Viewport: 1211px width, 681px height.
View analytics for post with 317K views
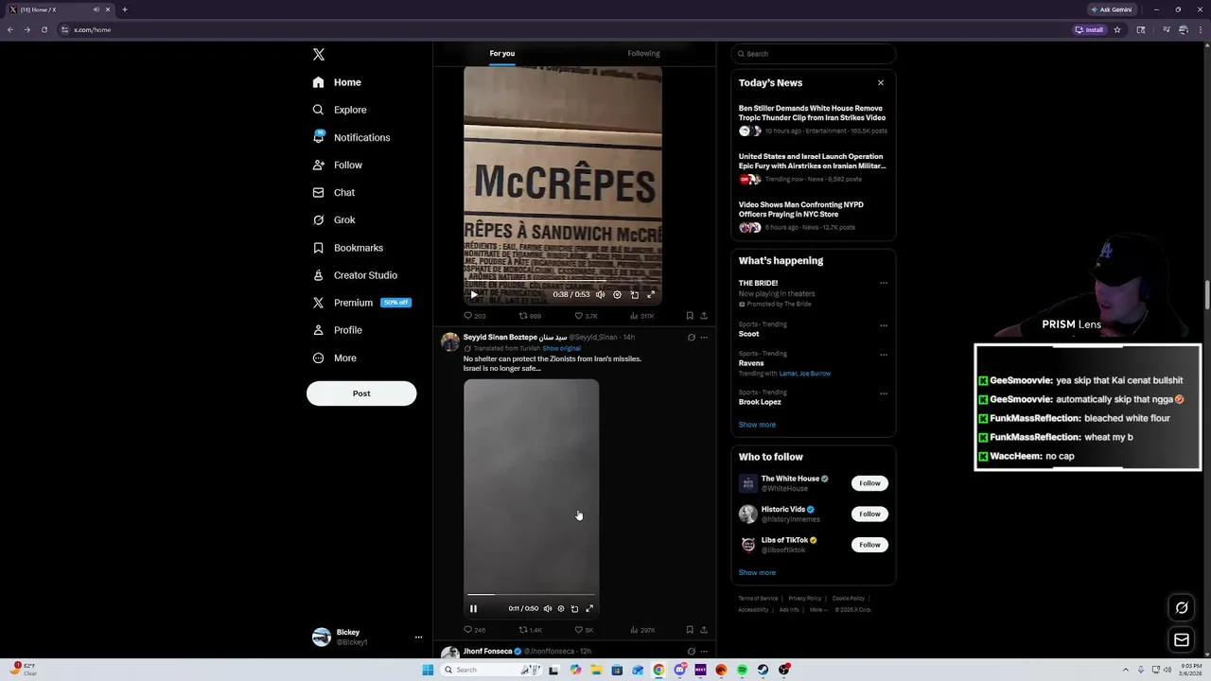coord(642,316)
